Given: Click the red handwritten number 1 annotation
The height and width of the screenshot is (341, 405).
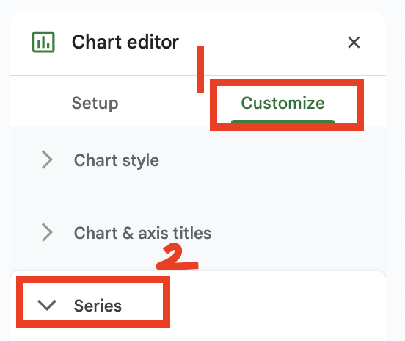Looking at the screenshot, I should (200, 69).
